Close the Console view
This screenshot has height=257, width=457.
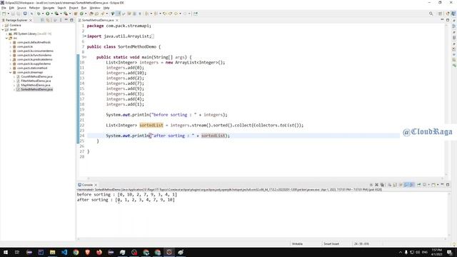point(96,185)
